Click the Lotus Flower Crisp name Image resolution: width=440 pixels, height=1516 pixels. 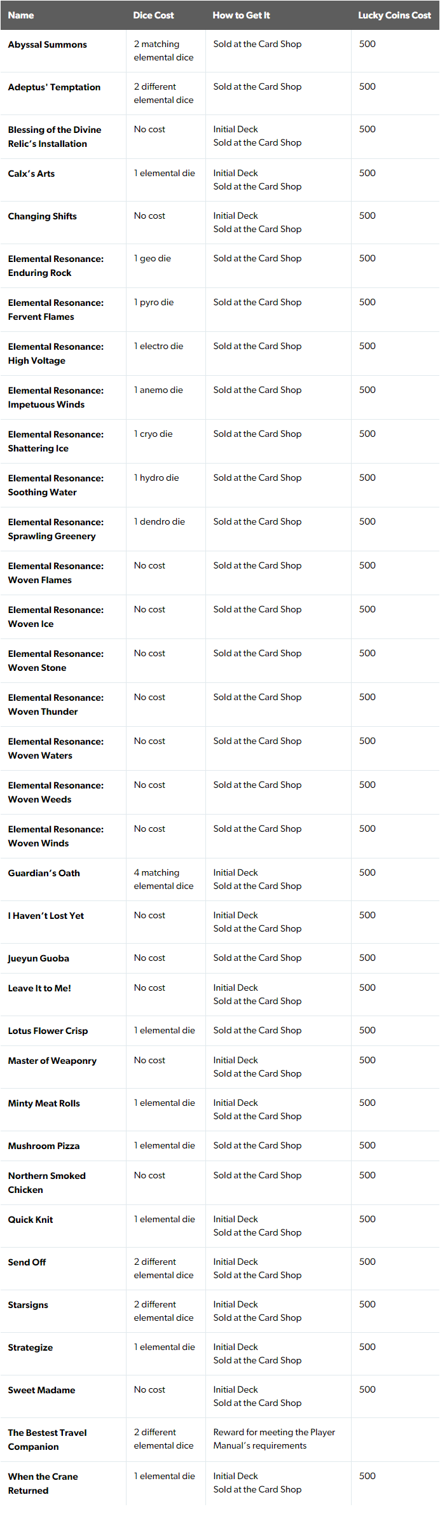point(48,1031)
